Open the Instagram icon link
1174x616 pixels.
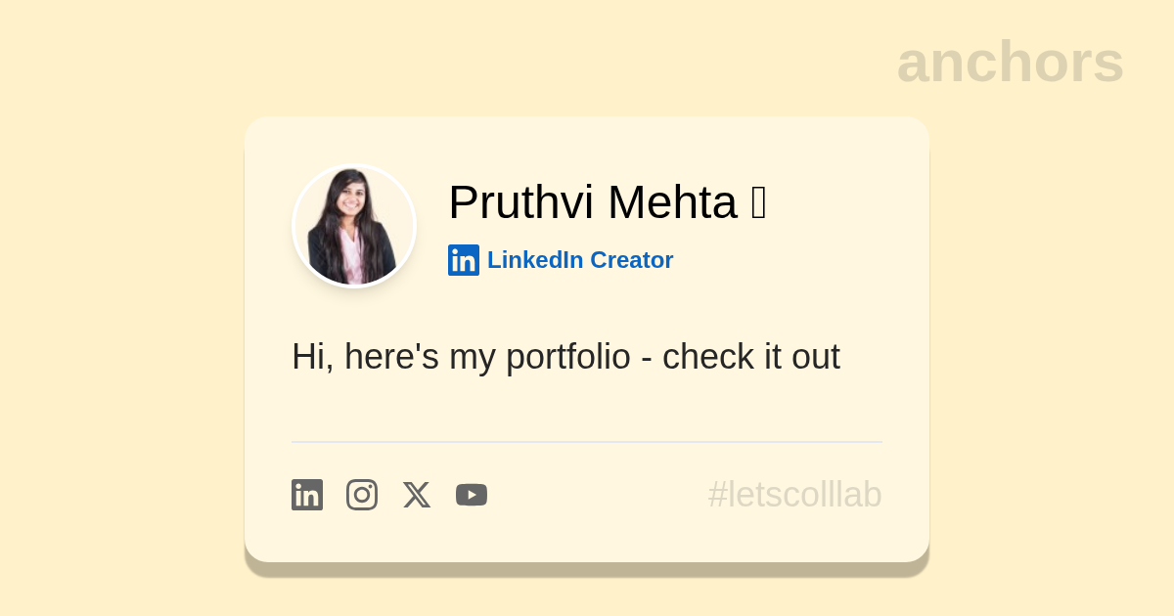point(362,495)
